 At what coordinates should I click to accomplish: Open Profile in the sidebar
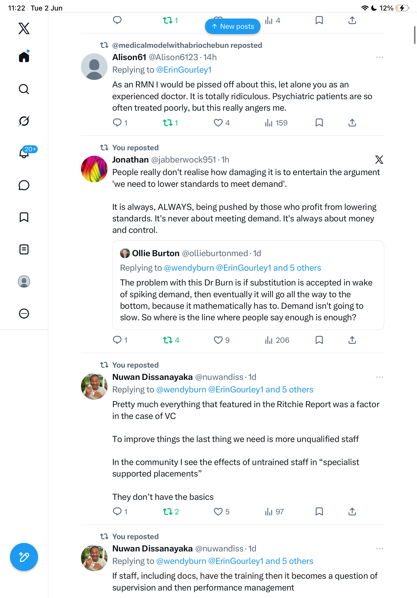24,281
